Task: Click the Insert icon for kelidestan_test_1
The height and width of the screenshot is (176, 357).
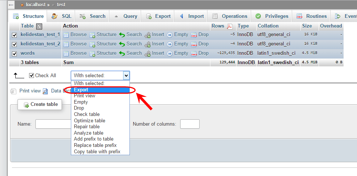Action: point(148,35)
